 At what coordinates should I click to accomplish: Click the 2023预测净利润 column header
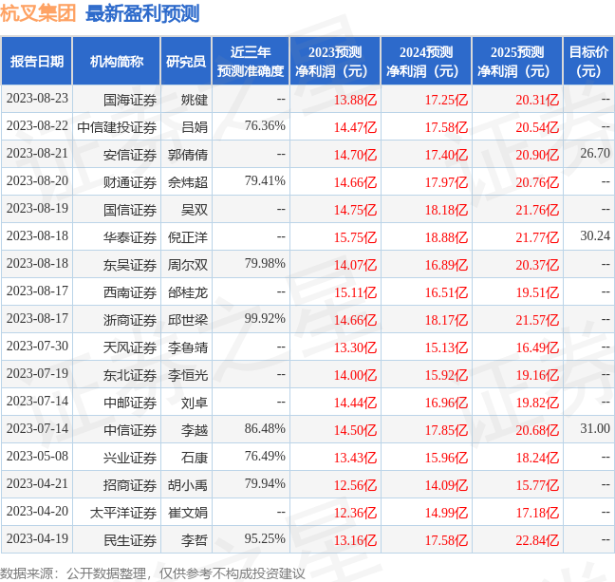pyautogui.click(x=335, y=61)
